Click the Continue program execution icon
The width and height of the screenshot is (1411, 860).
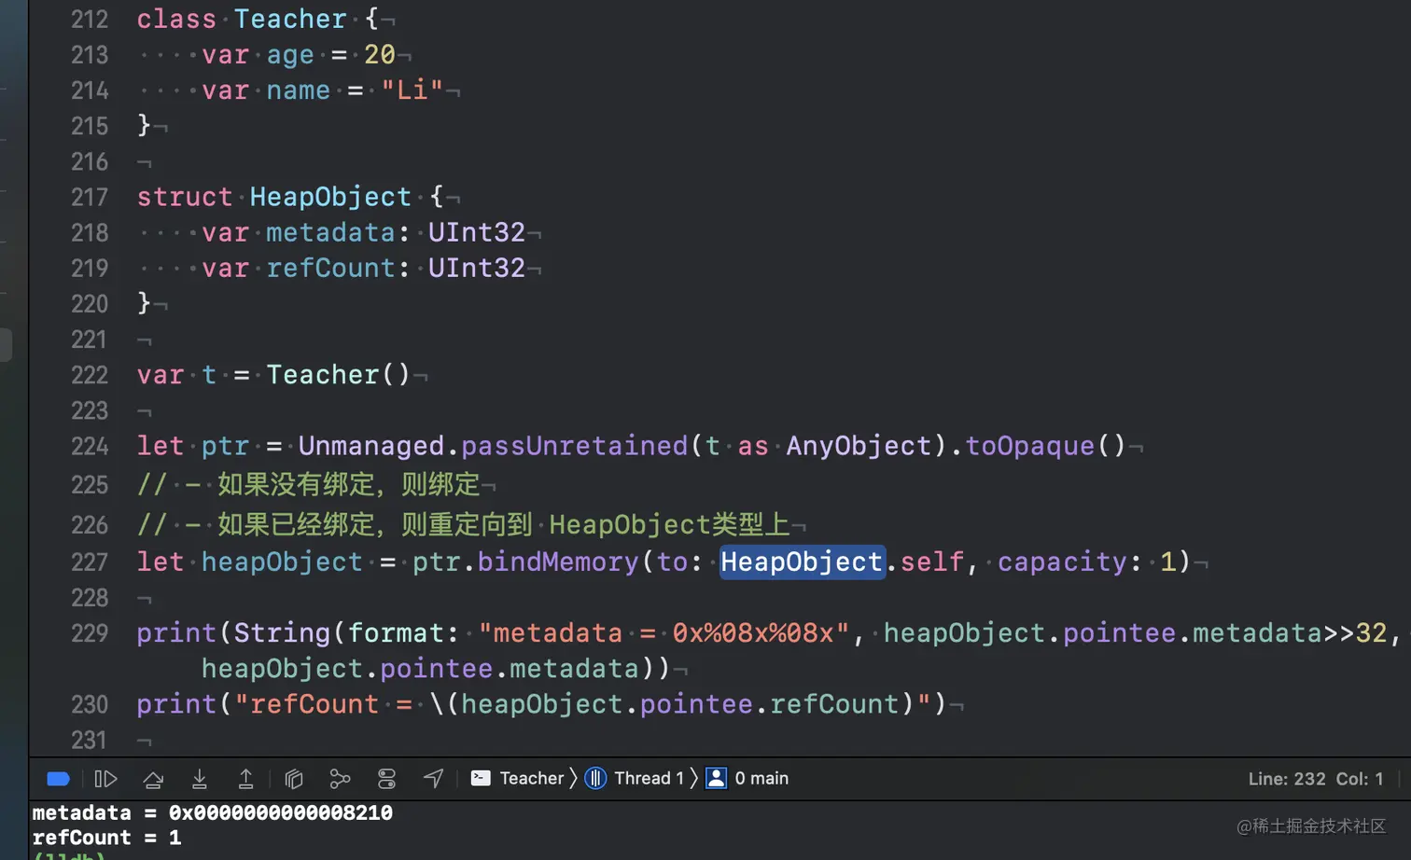point(105,779)
